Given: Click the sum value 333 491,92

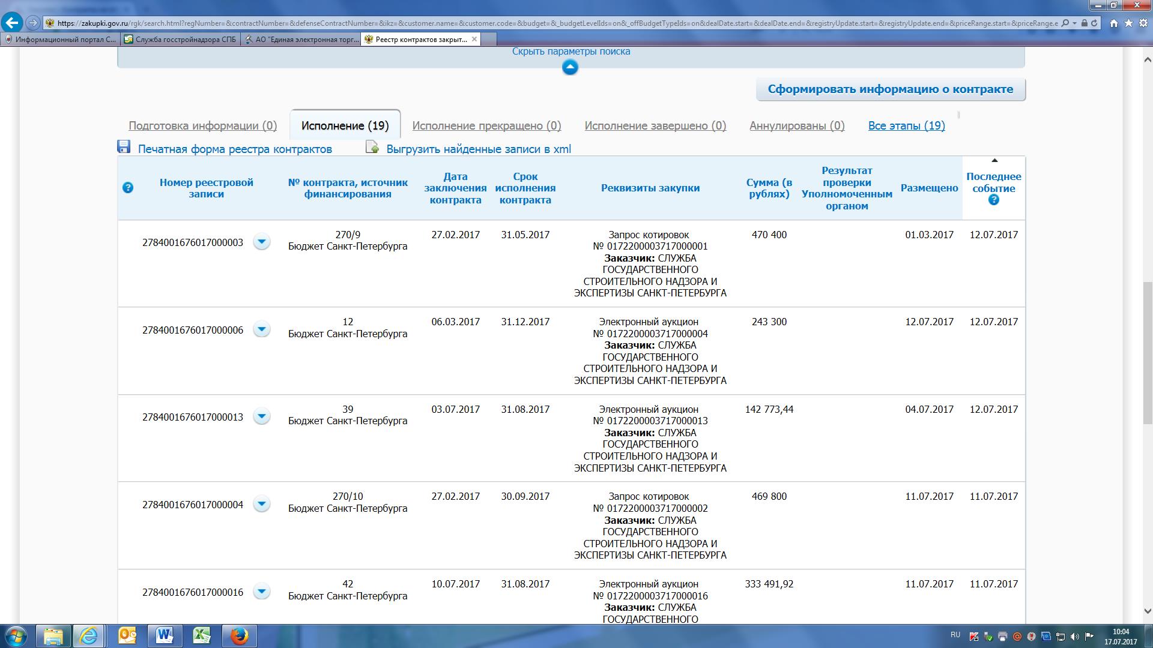Looking at the screenshot, I should [x=769, y=584].
